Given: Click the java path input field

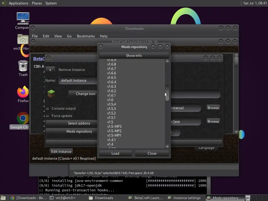Looking at the screenshot, I should click(x=186, y=121).
